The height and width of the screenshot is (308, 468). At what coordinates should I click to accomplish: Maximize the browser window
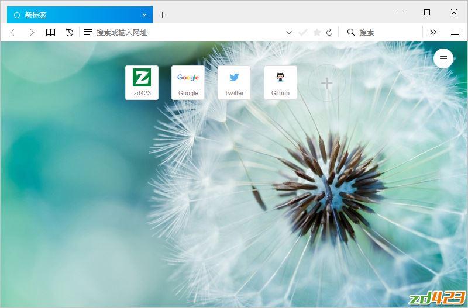(x=427, y=12)
